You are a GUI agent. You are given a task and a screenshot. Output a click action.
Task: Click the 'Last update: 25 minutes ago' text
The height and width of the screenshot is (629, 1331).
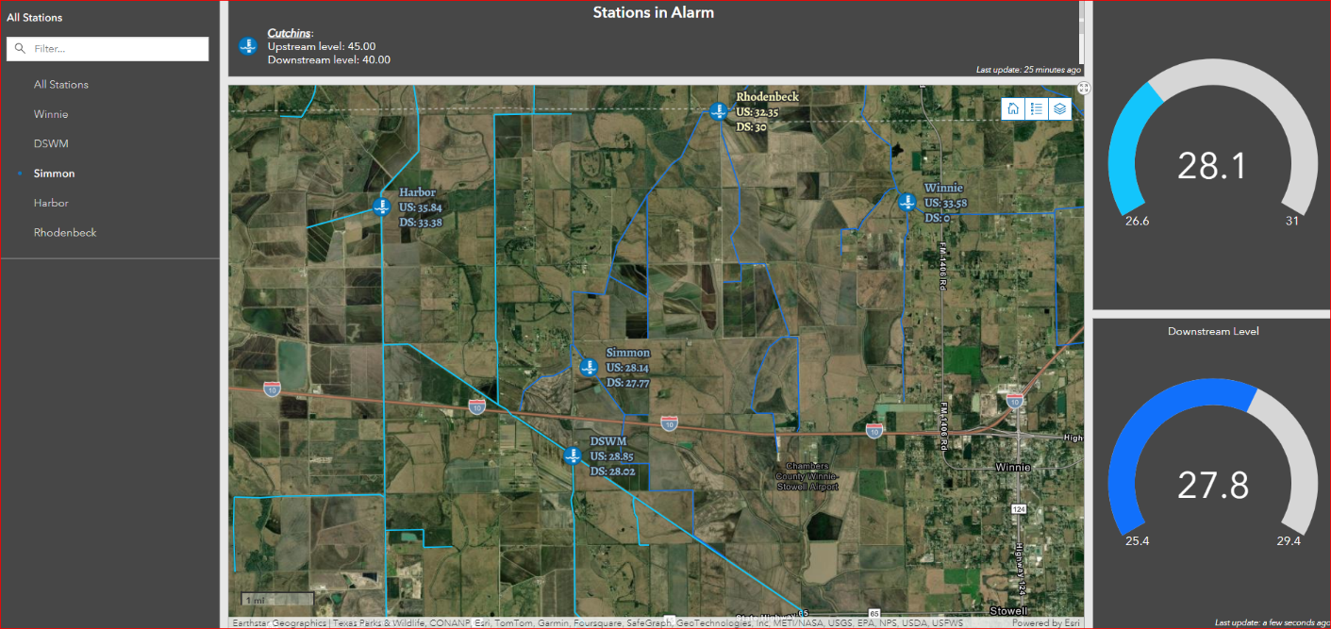1028,71
